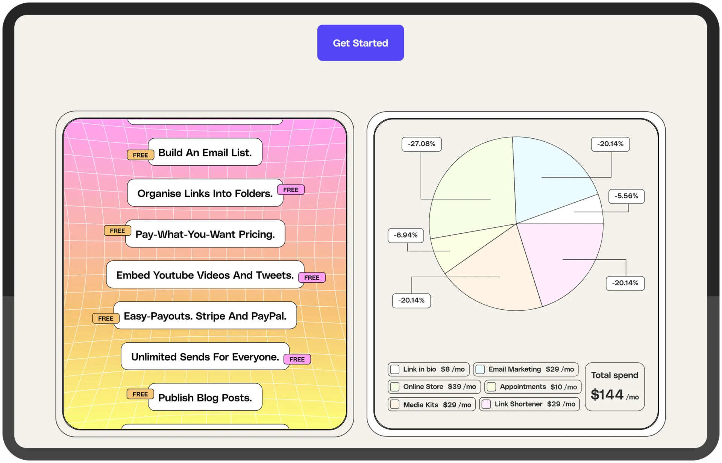The height and width of the screenshot is (463, 722).
Task: Click the Pay-What-You-Want Pricing card
Action: (x=205, y=234)
